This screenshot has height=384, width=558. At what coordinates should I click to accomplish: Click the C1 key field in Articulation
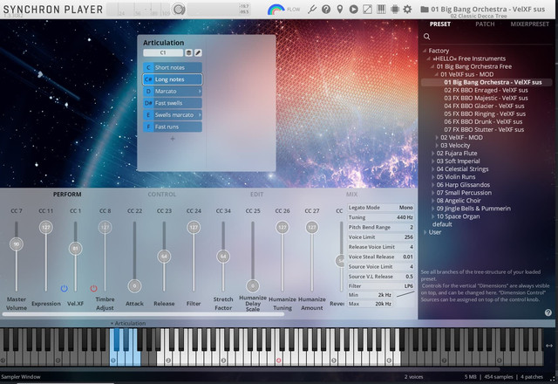[163, 52]
